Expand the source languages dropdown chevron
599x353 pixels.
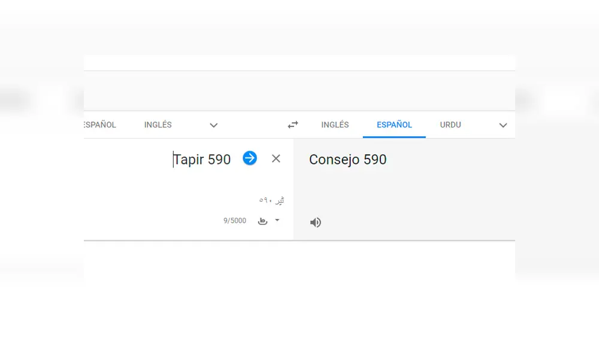213,125
